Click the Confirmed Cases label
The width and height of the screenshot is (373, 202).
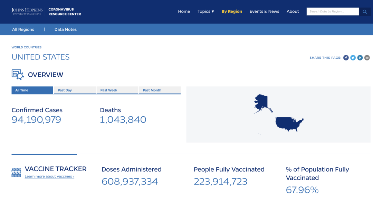[37, 110]
